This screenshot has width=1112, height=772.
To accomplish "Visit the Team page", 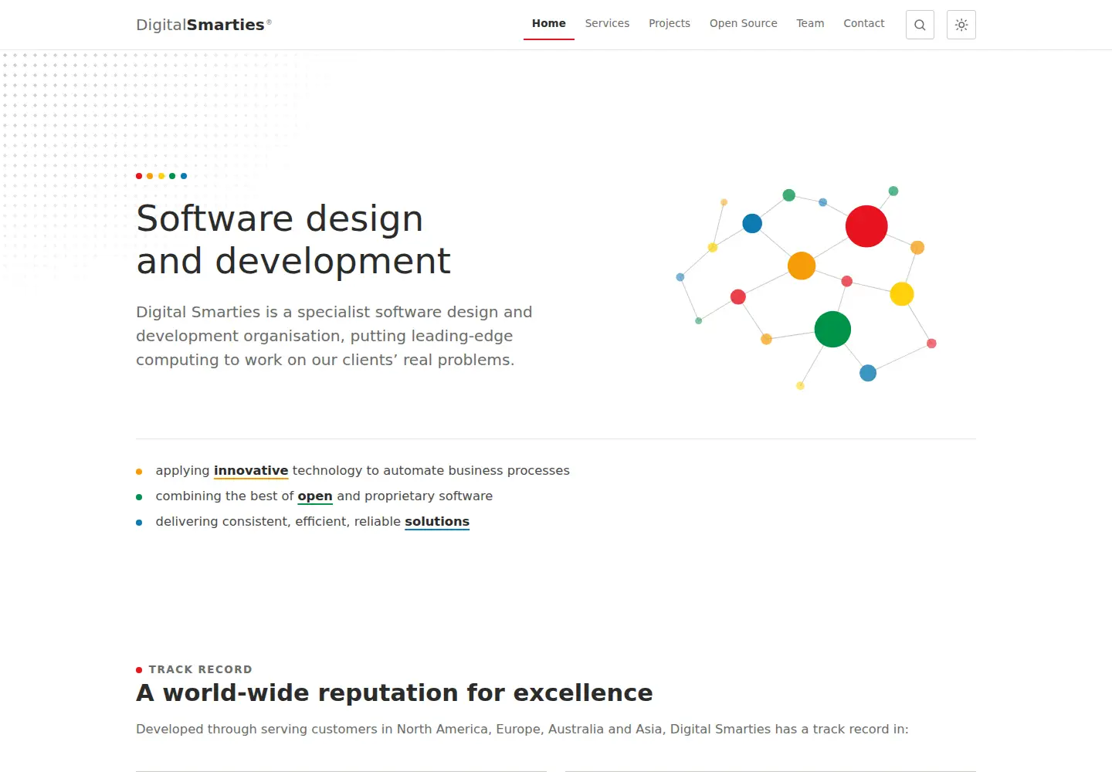I will point(810,24).
